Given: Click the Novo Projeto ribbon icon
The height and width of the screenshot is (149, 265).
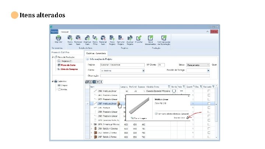Looking at the screenshot, I should click(112, 38).
